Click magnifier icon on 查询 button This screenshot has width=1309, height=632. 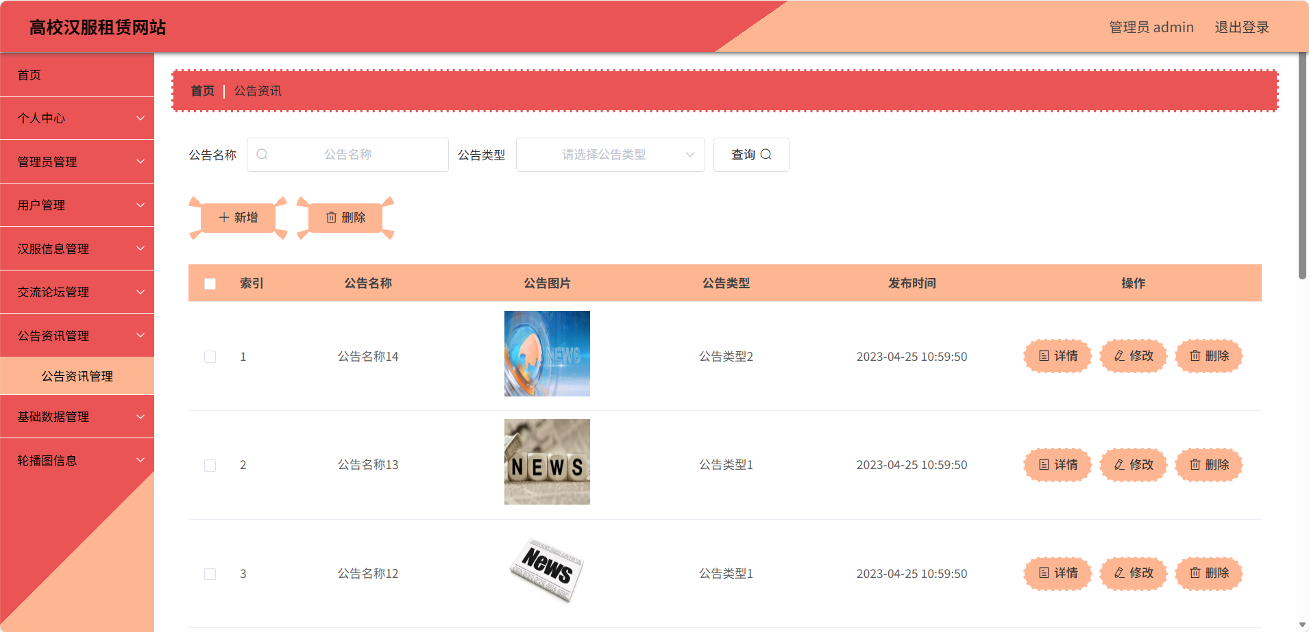[x=766, y=155]
